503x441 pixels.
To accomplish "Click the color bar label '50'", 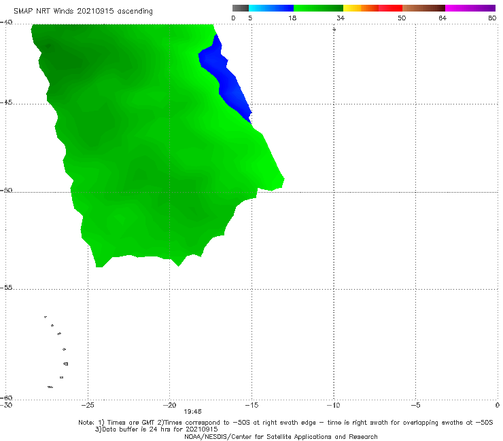I will click(x=402, y=18).
